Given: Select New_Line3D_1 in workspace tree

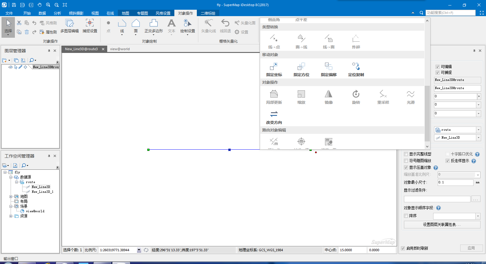Looking at the screenshot, I should (x=43, y=192).
